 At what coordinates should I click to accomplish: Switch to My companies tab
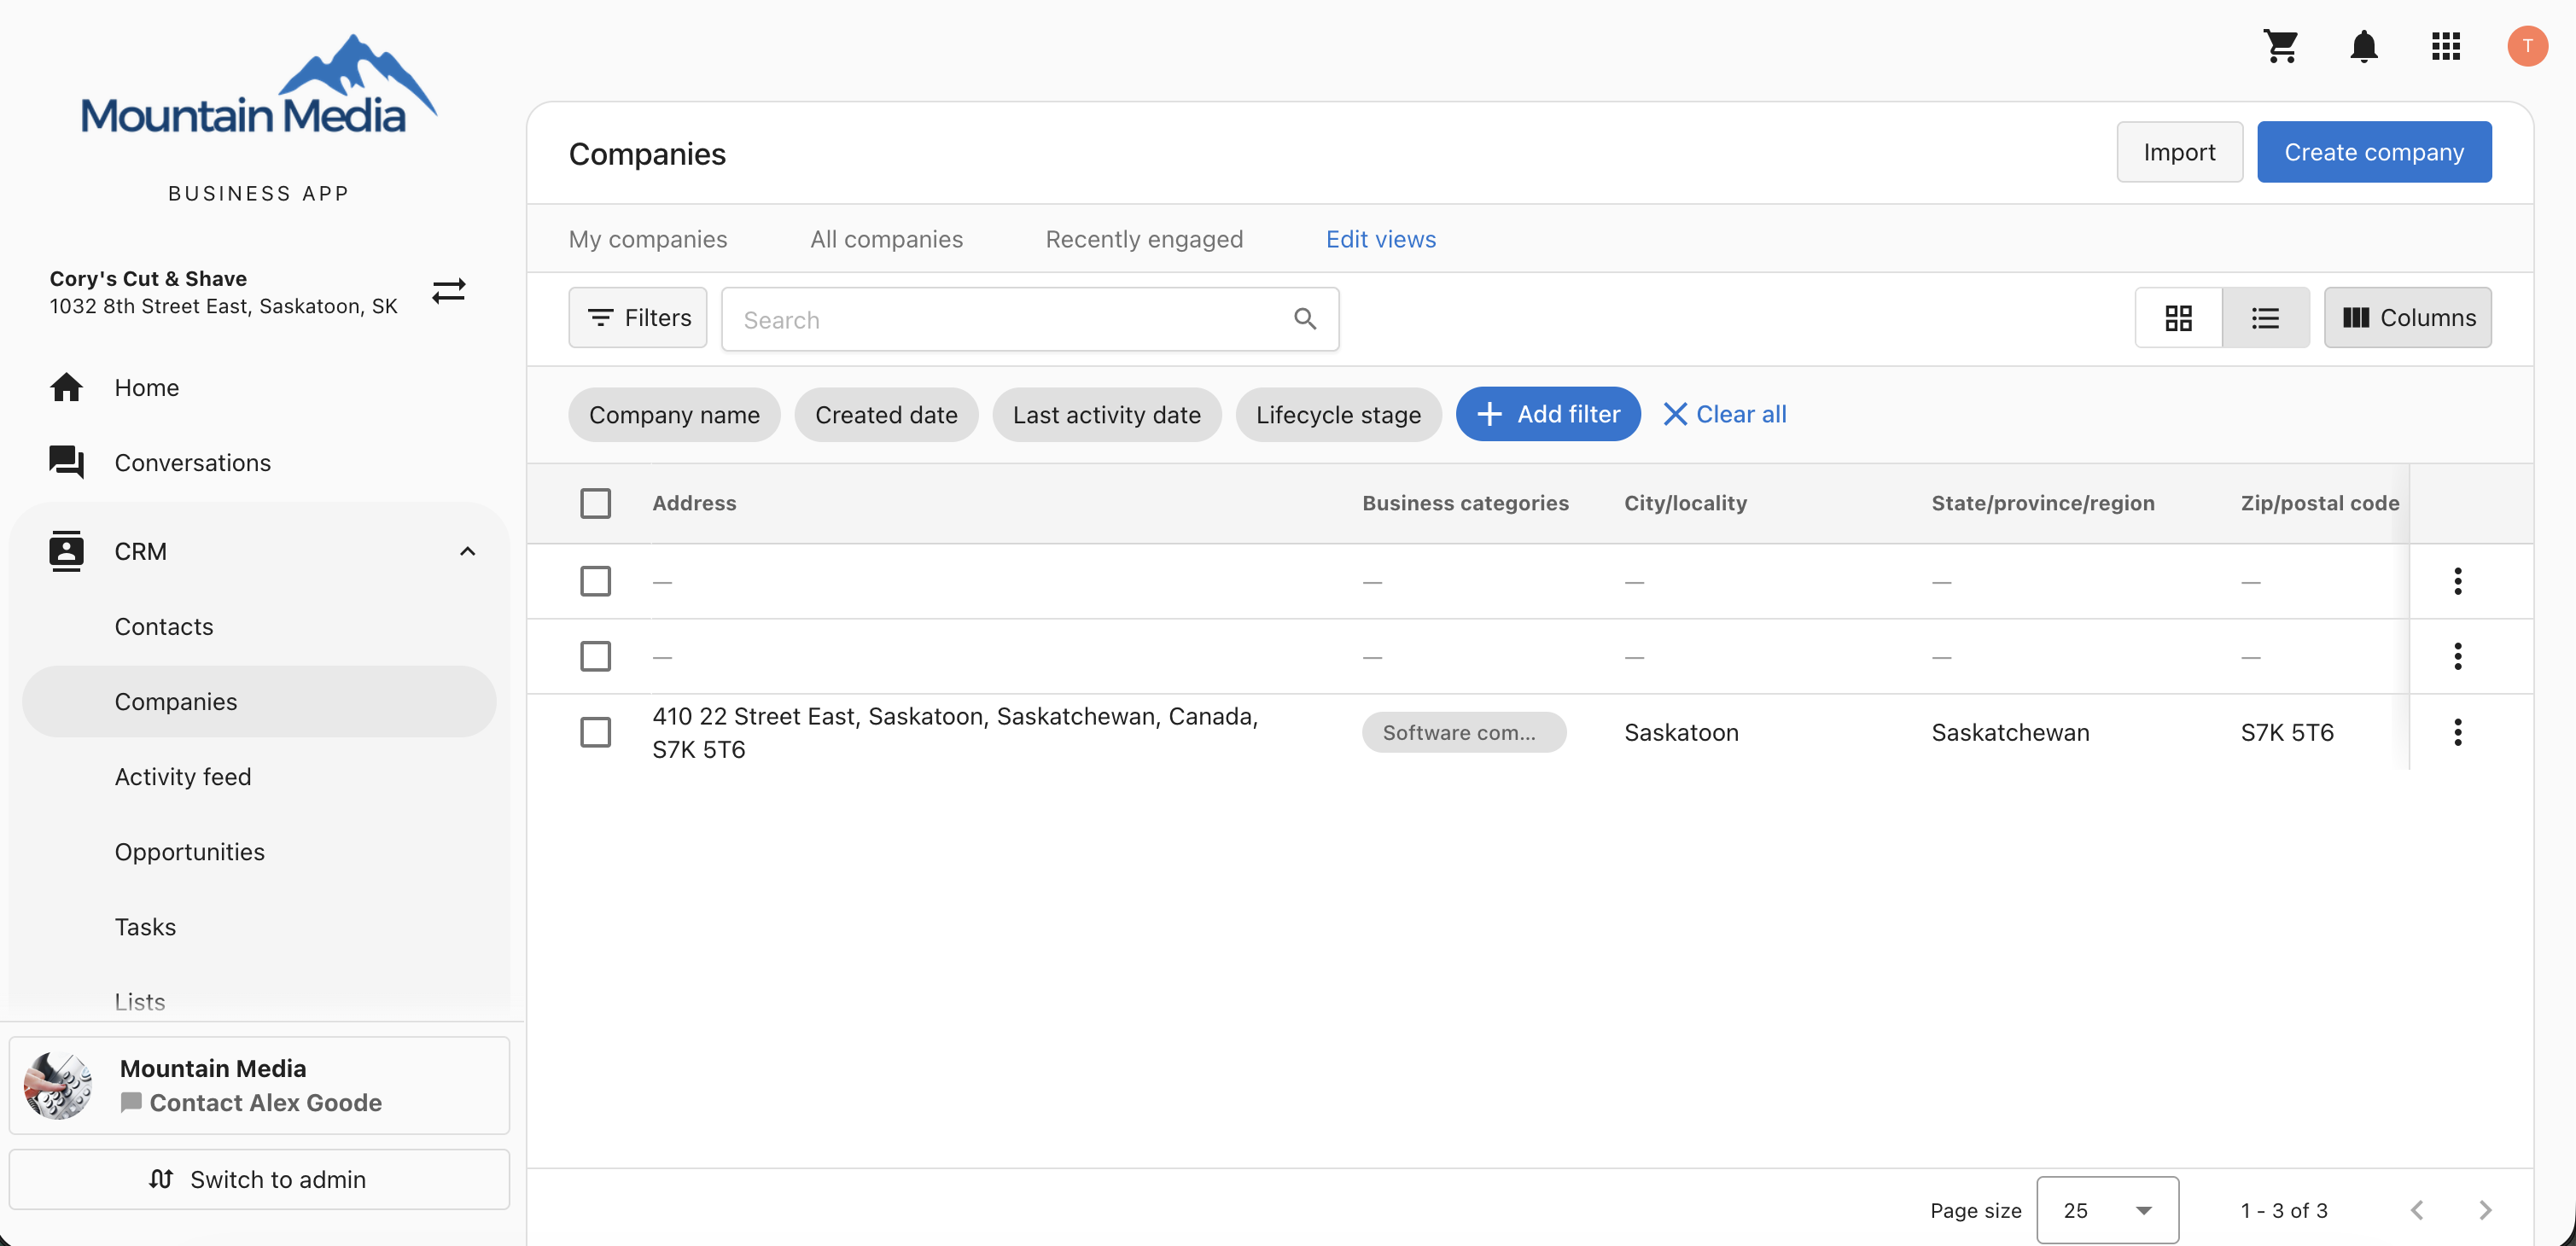(647, 239)
